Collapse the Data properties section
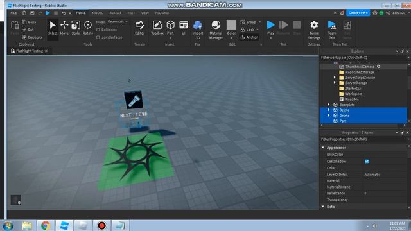 pos(323,207)
